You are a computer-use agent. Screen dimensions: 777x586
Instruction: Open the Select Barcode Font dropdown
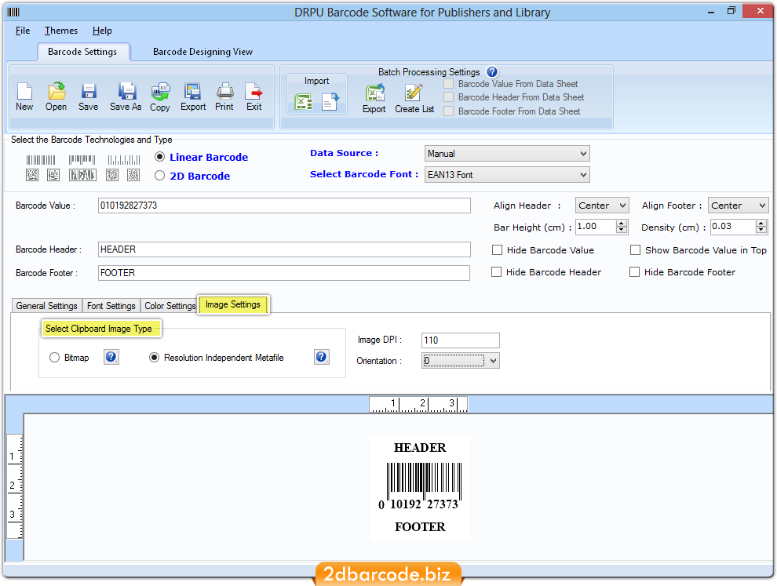507,175
